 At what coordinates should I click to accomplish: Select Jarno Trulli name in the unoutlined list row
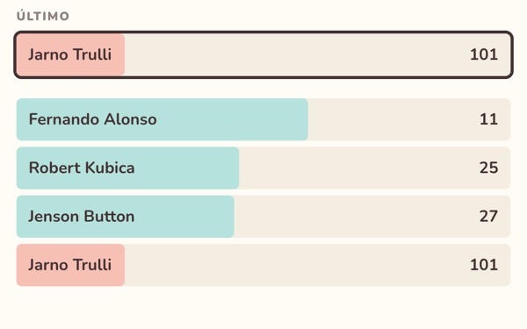point(70,265)
